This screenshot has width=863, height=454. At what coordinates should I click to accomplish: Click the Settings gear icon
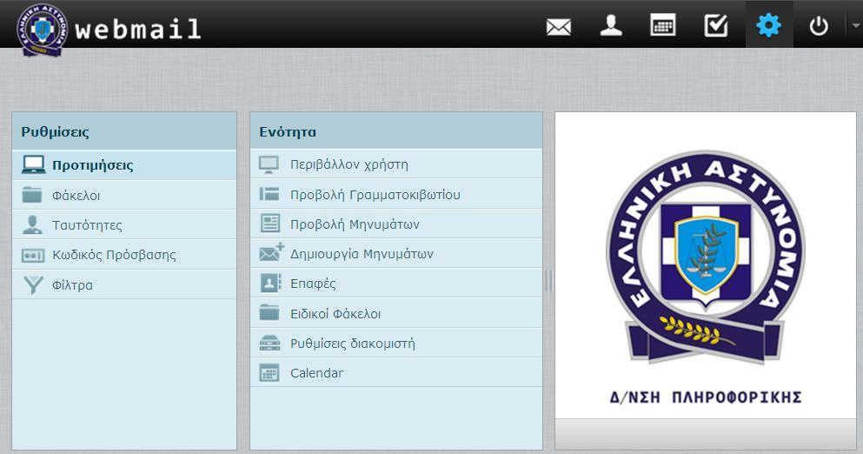(x=768, y=25)
